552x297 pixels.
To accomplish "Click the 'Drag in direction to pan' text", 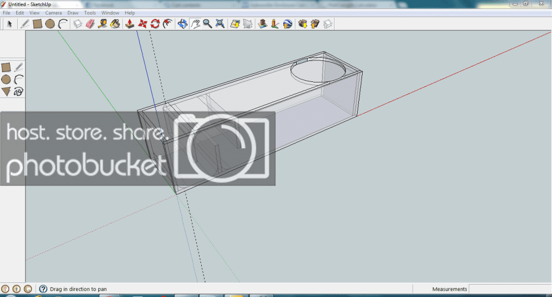I will click(78, 289).
